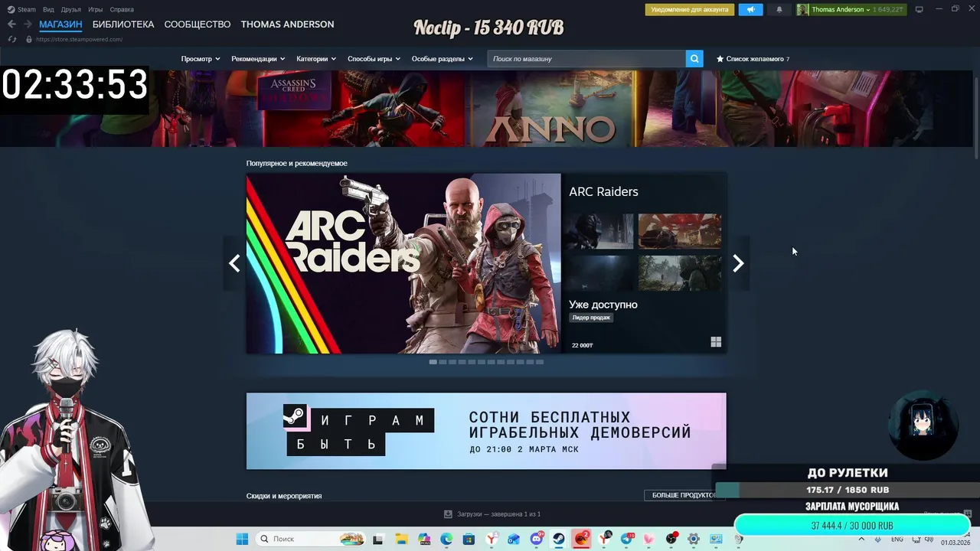Viewport: 980px width, 551px height.
Task: Open the ARC Raiders title link
Action: (603, 192)
